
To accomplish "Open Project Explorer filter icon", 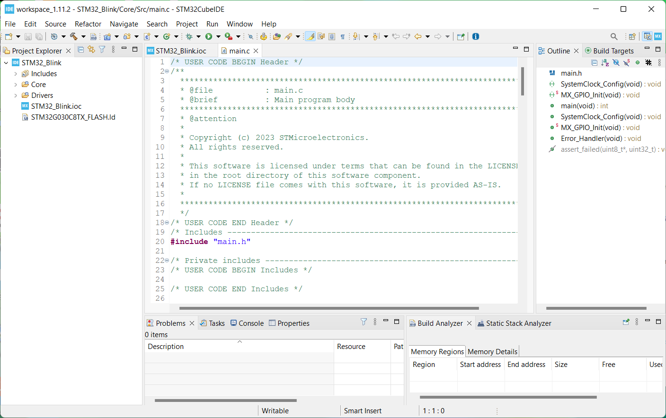I will coord(102,50).
